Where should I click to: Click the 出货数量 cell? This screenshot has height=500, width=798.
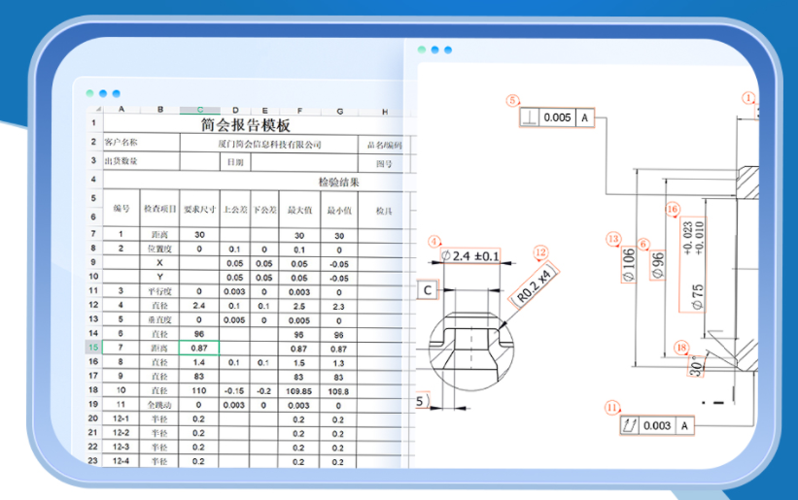142,161
